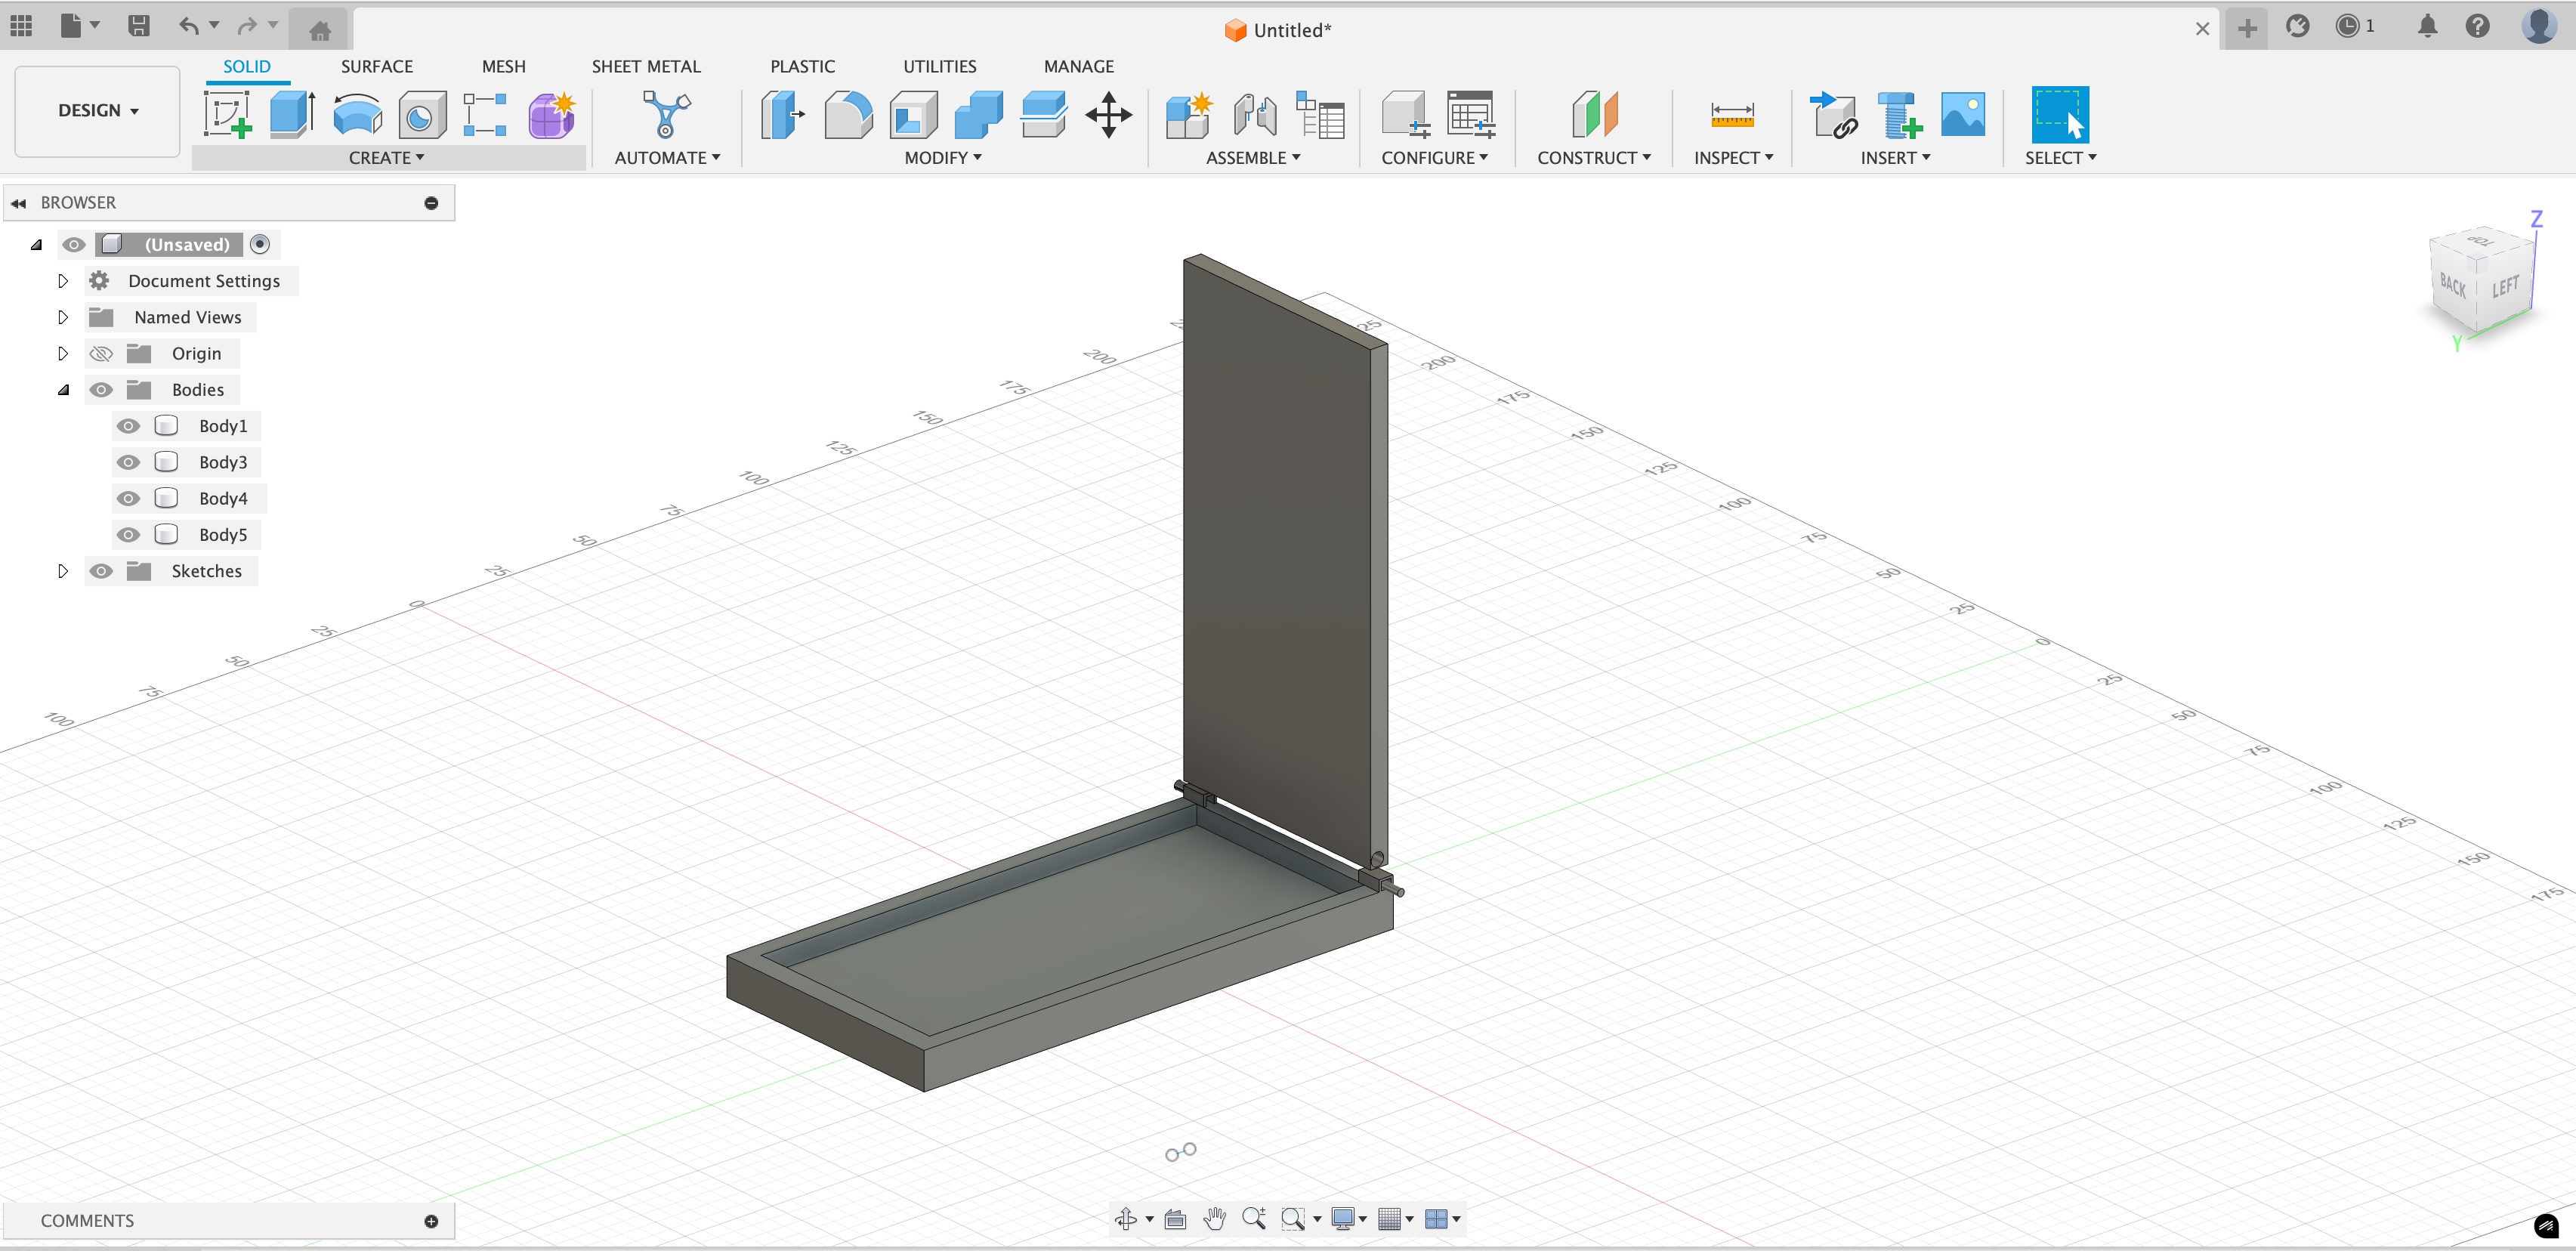Open the MODIFY dropdown menu

[942, 158]
